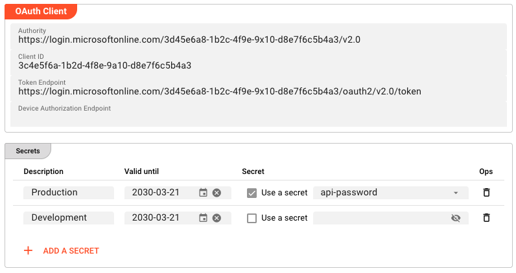Edit the Production description field
The image size is (516, 273).
tap(68, 193)
